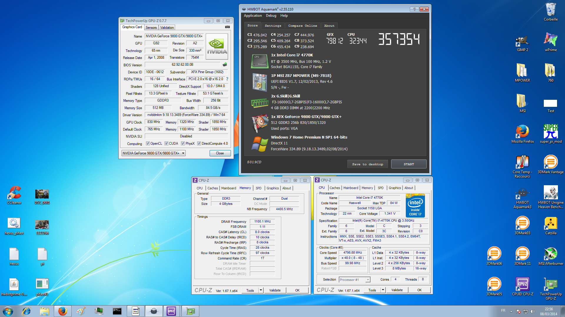
Task: Toggle PhysX checkbox in GPU-Z
Action: pyautogui.click(x=183, y=144)
